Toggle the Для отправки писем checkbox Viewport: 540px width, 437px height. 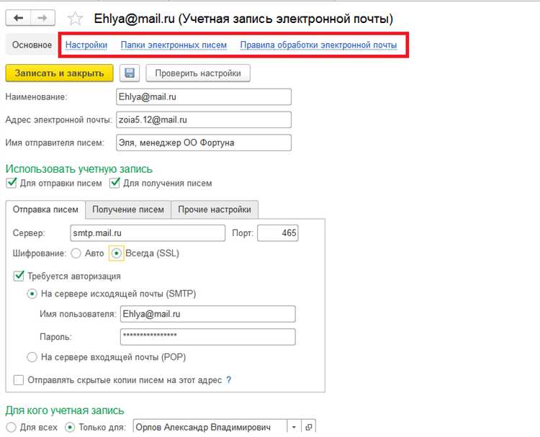(x=12, y=183)
